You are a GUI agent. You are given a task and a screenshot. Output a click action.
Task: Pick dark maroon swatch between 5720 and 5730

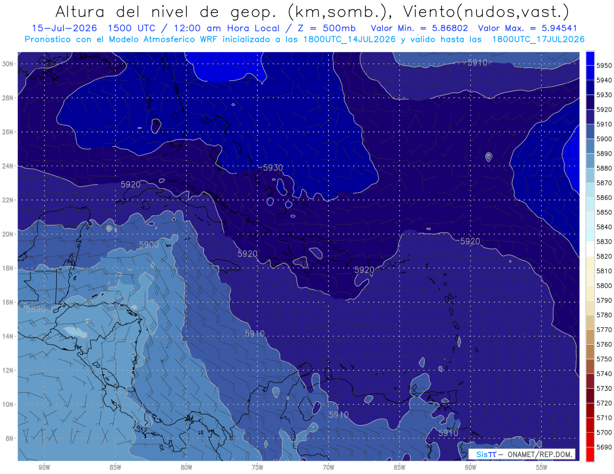[590, 396]
